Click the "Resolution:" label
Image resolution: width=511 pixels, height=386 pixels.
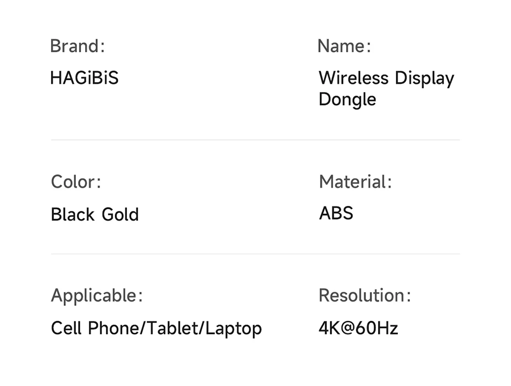point(364,296)
